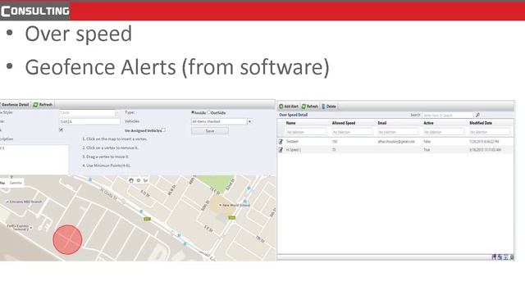The width and height of the screenshot is (525, 295).
Task: Click the green Refresh icon in Geofence Detail toolbar
Action: [x=35, y=105]
